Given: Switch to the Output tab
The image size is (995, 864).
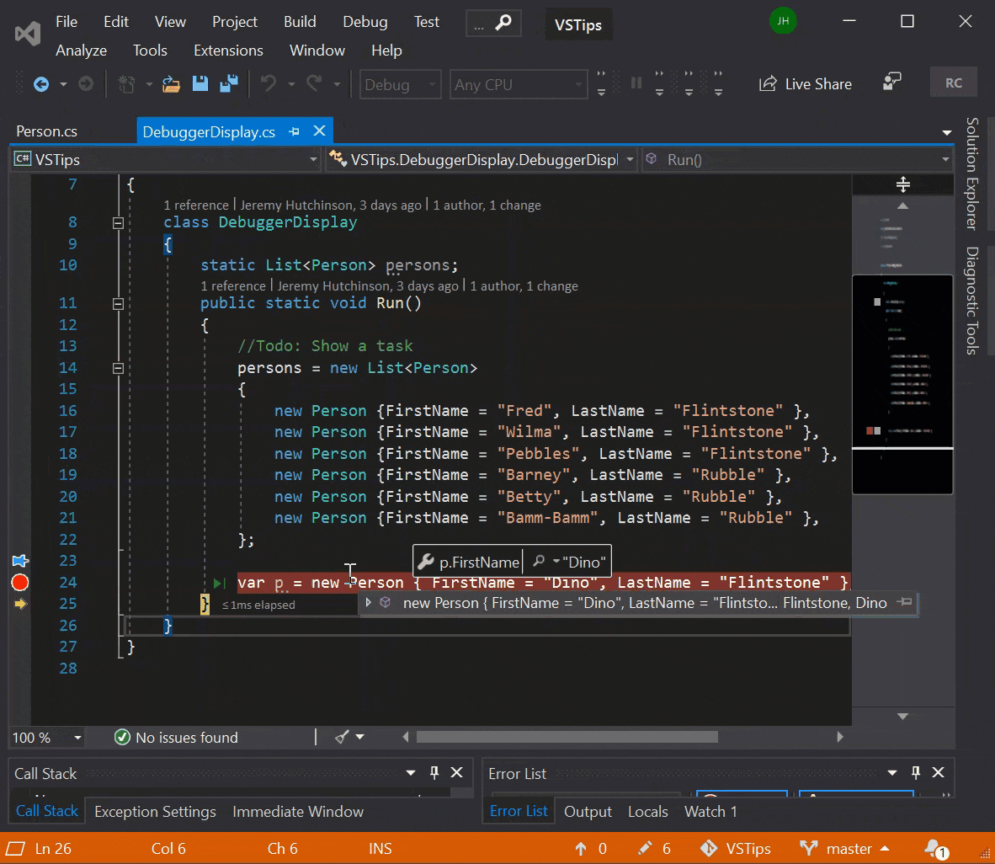Looking at the screenshot, I should coord(588,811).
